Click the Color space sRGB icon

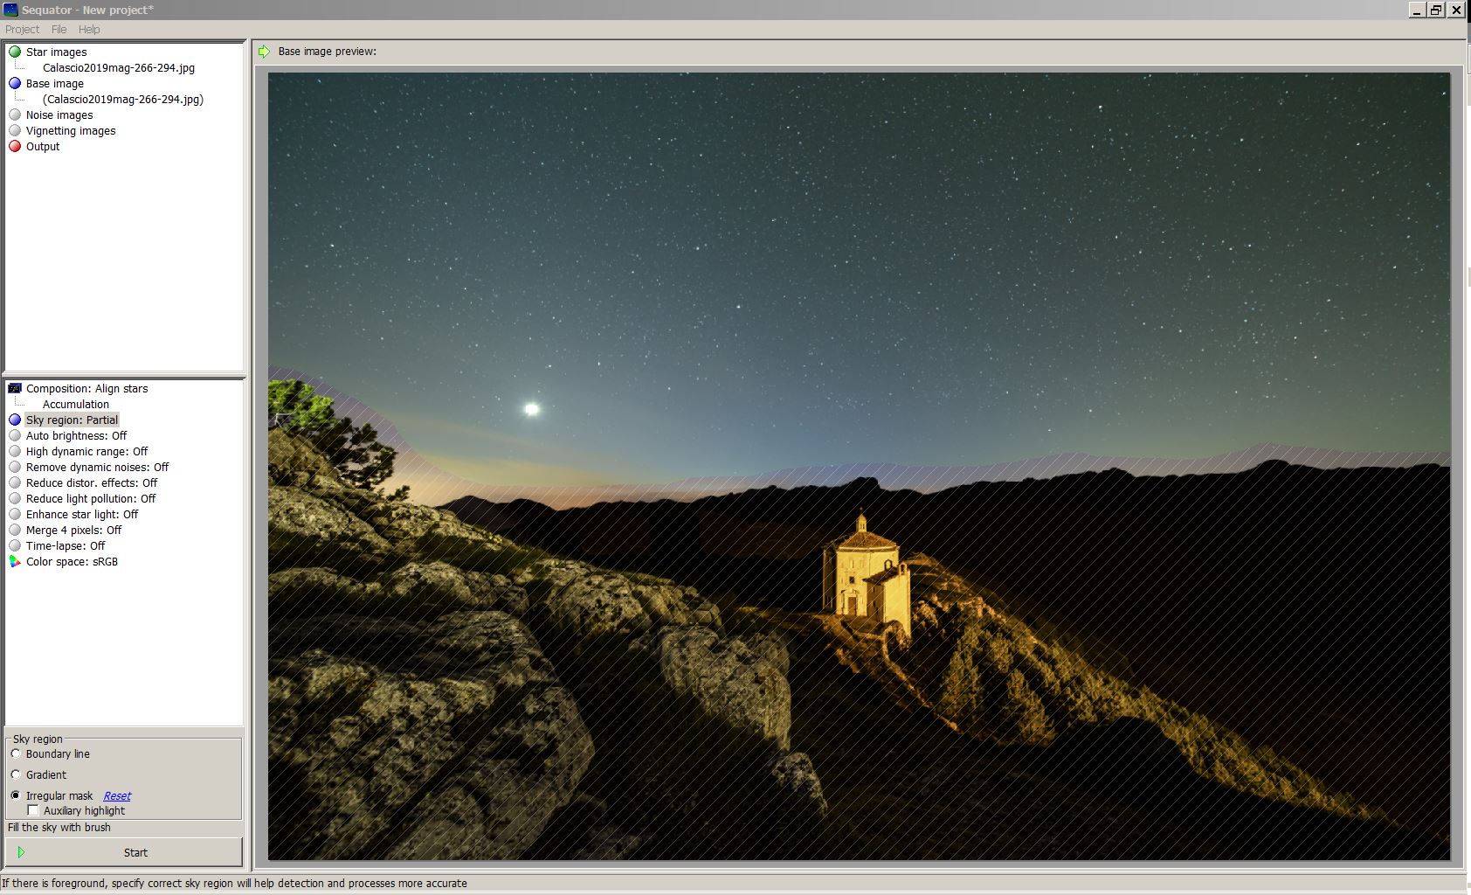coord(15,562)
